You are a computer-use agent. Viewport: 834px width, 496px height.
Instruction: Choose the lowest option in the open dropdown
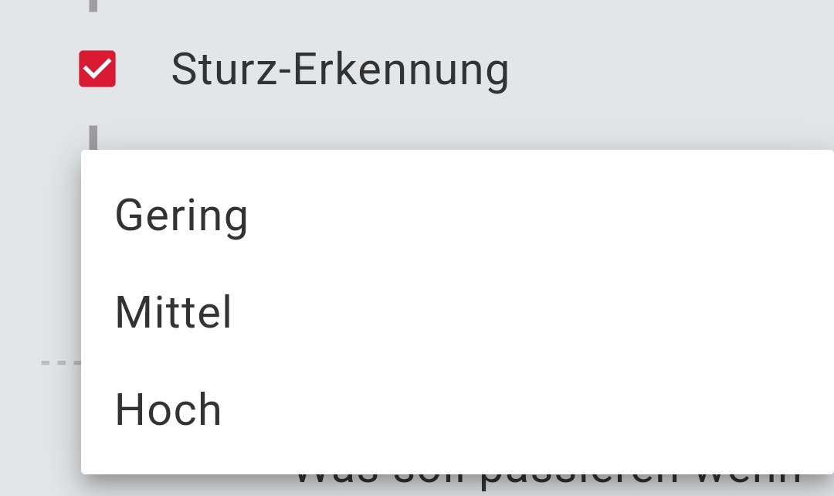181,215
